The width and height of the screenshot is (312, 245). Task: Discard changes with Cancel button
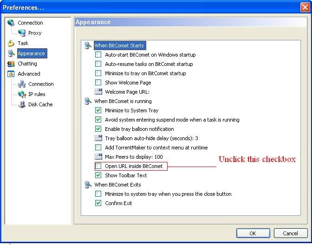point(291,233)
